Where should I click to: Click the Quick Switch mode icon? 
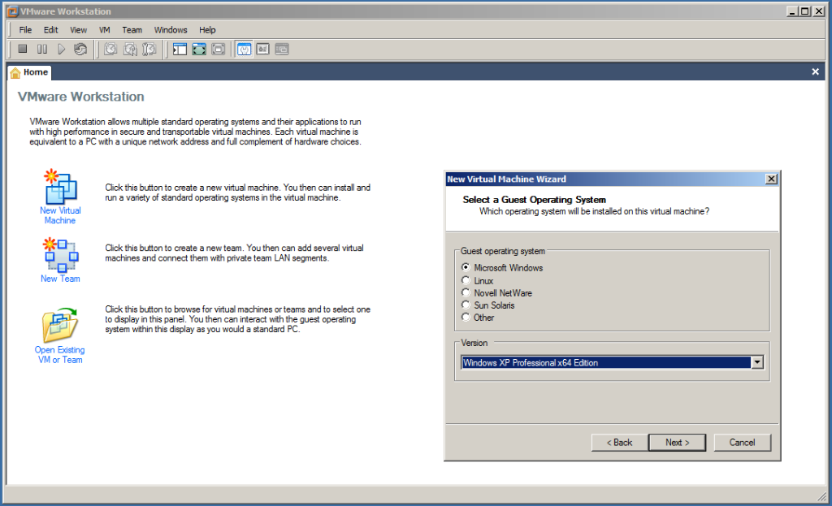pos(218,50)
